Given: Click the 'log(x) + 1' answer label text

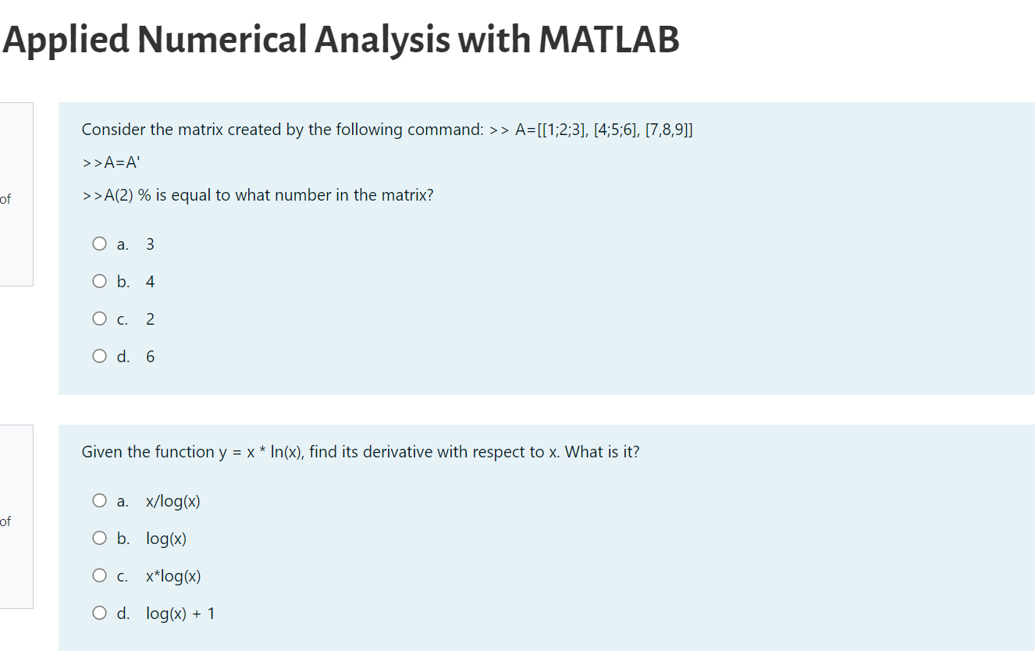Looking at the screenshot, I should 180,614.
